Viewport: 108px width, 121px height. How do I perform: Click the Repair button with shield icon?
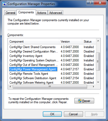pyautogui.click(x=84, y=101)
